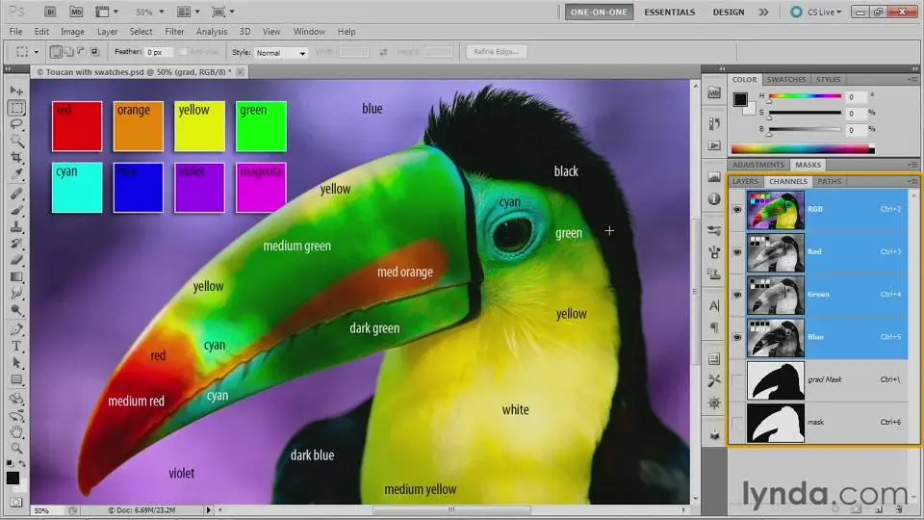This screenshot has height=520, width=924.
Task: Show the grad Mask channel
Action: (737, 381)
